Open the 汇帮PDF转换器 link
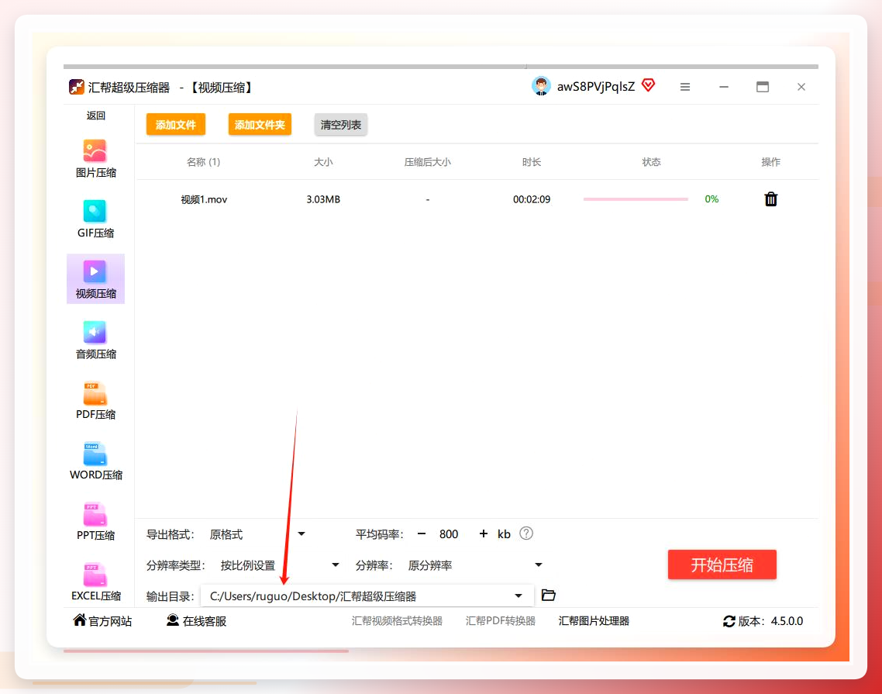The height and width of the screenshot is (694, 882). (501, 621)
